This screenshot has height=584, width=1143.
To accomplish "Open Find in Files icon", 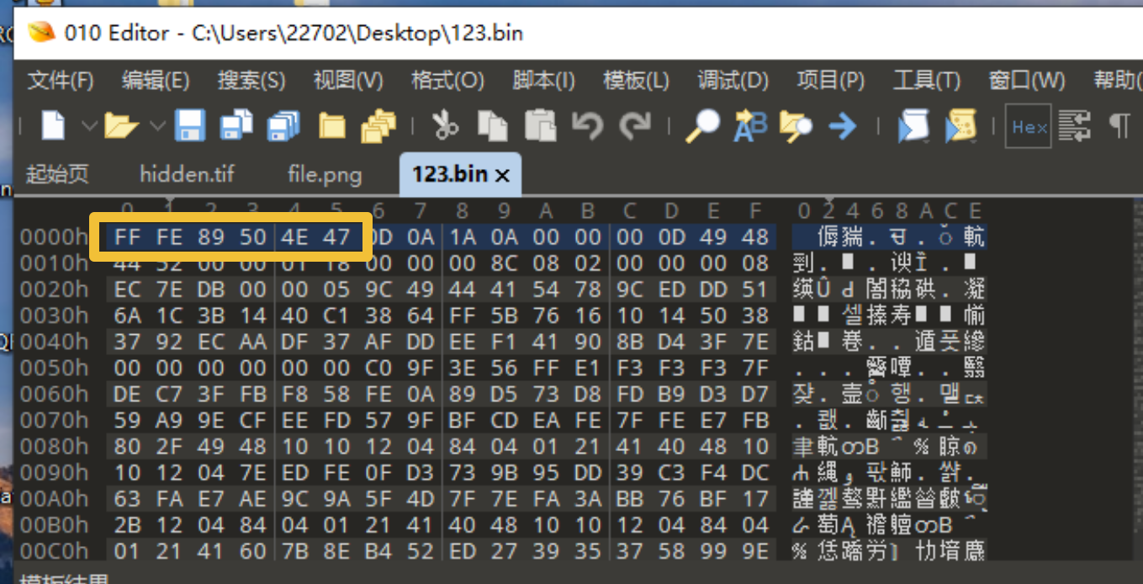I will [796, 126].
